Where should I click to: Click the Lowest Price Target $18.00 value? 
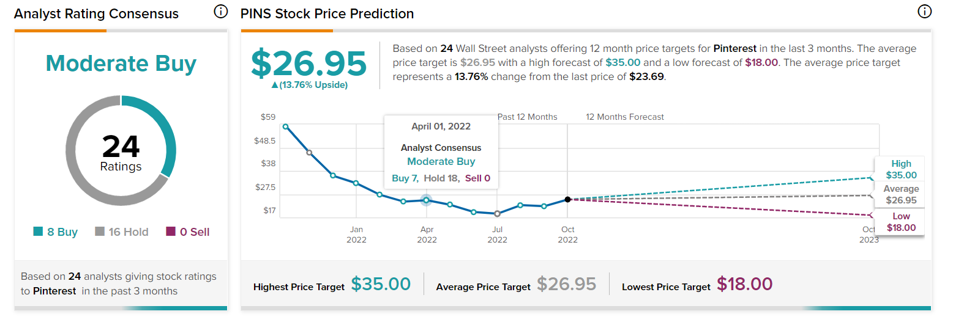click(744, 284)
